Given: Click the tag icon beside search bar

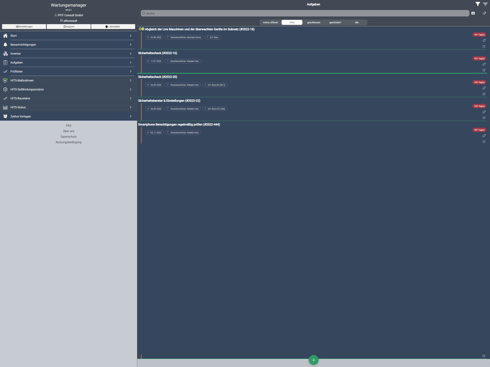Looking at the screenshot, I should coord(484,13).
